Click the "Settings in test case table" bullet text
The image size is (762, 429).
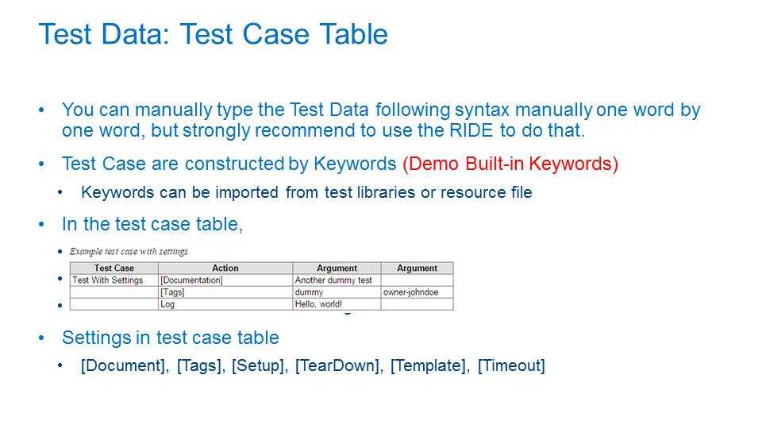point(170,338)
